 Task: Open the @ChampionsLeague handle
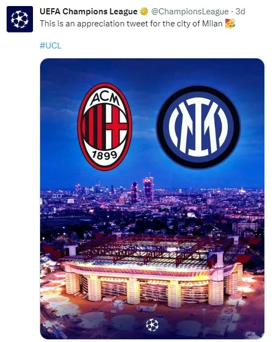pyautogui.click(x=190, y=12)
